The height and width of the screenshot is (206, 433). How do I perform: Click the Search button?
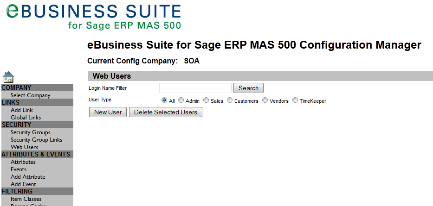(x=248, y=88)
